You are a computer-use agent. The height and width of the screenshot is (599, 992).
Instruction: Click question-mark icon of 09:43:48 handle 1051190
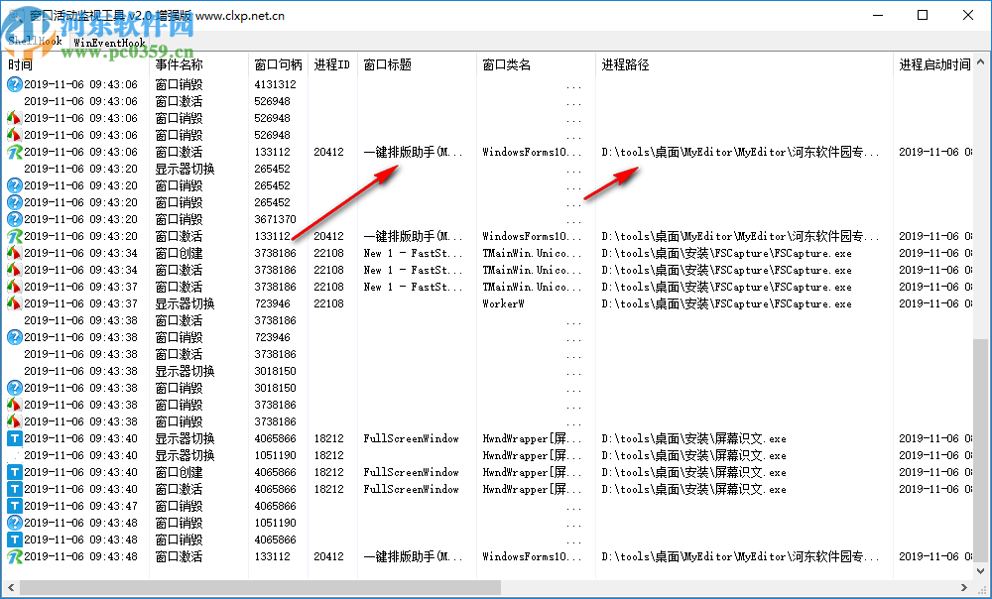(x=14, y=523)
